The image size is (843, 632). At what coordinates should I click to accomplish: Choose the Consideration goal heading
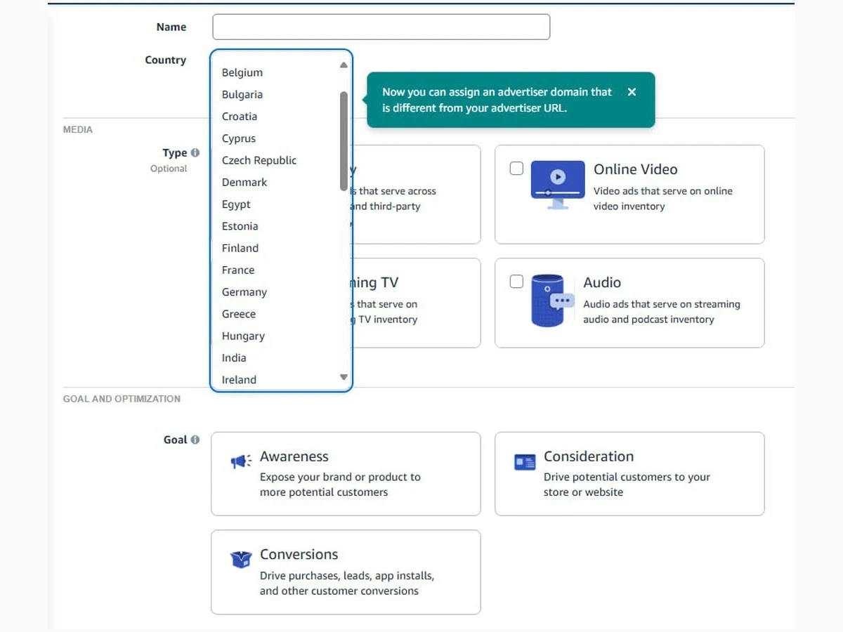click(x=589, y=456)
